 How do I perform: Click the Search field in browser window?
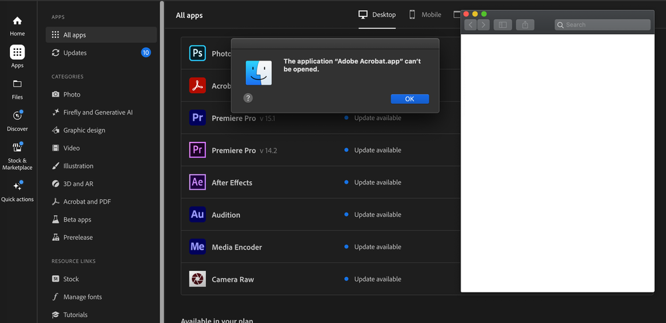tap(602, 25)
